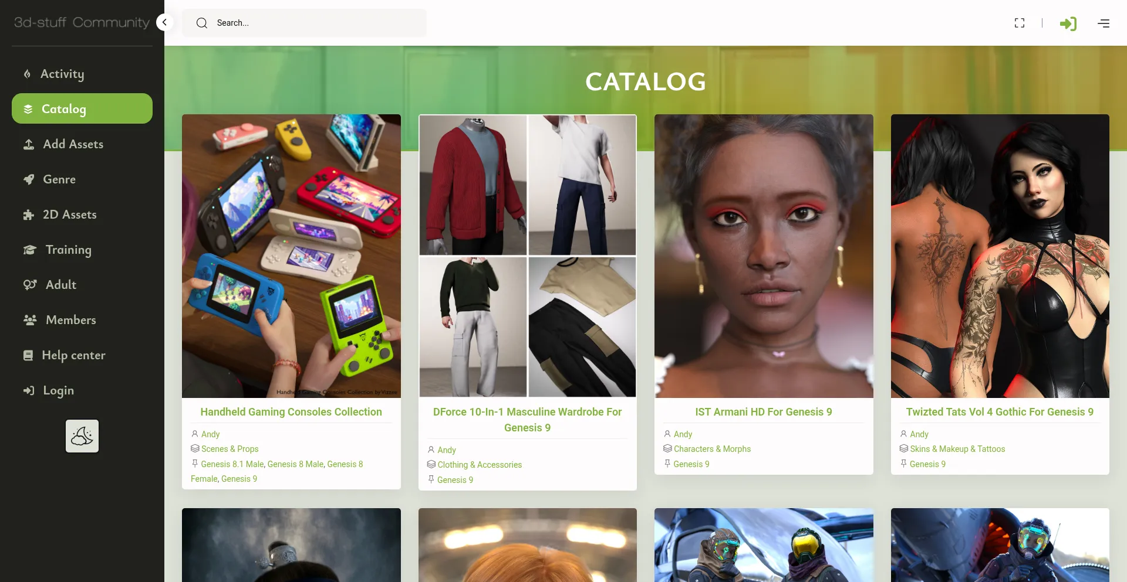The width and height of the screenshot is (1127, 582).
Task: Enter fullscreen mode using the top-bar icon
Action: (1020, 23)
